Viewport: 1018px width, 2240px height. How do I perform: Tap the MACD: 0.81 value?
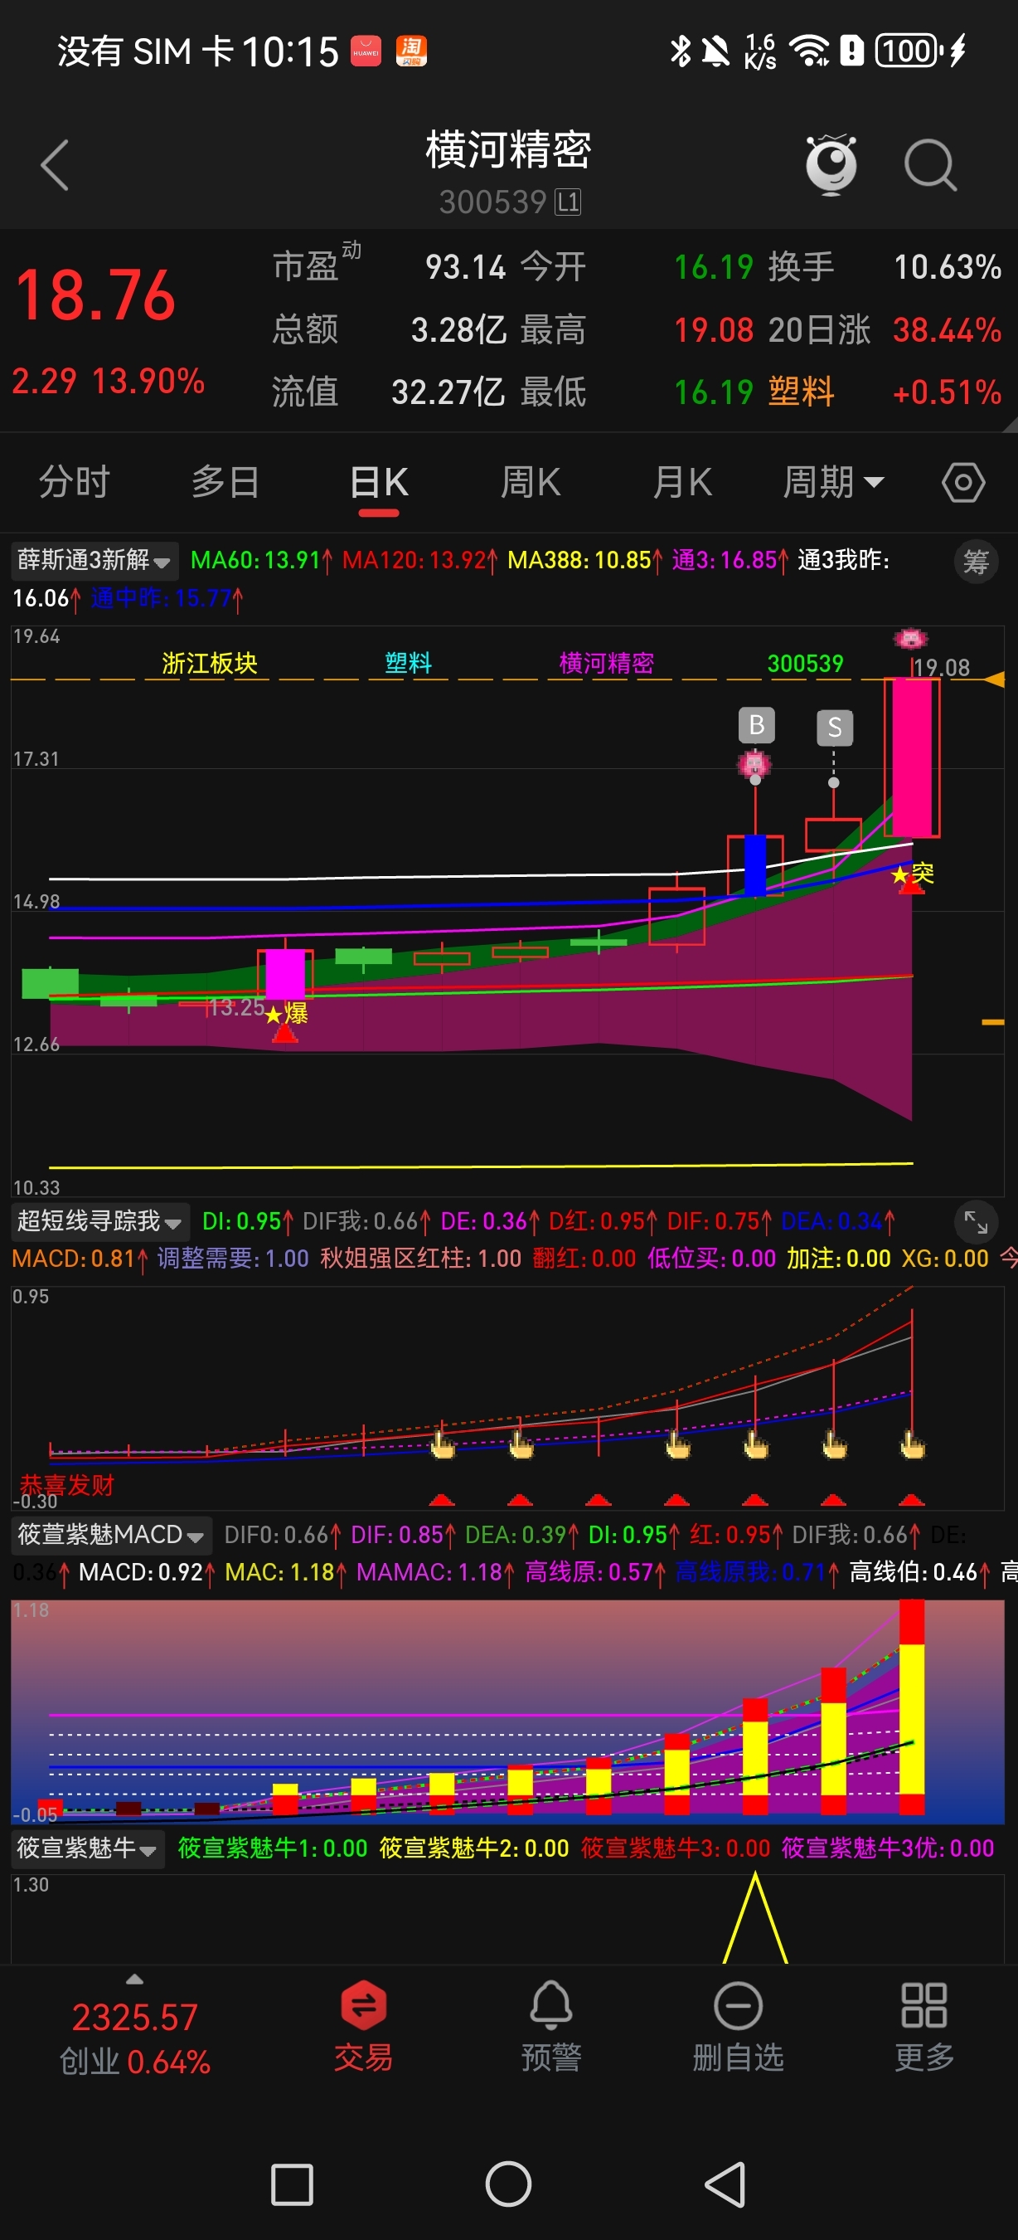click(77, 1259)
